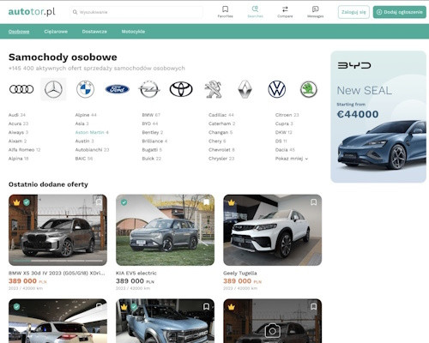Open the Searches icon in header
Screen dimensions: 429x343
coord(255,9)
